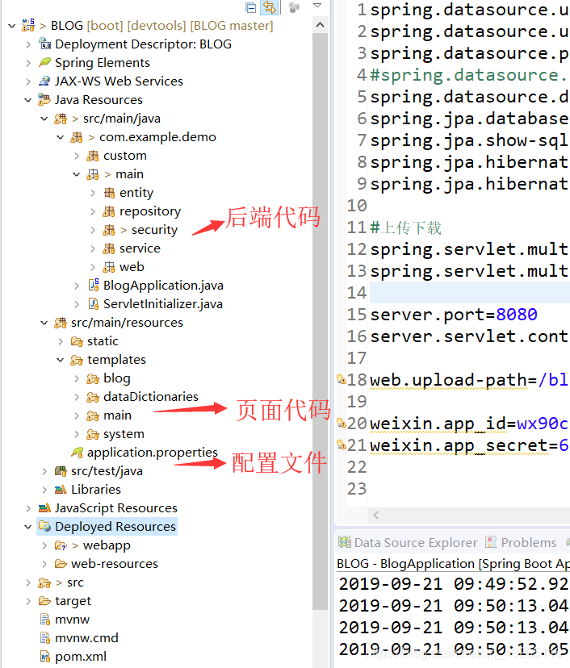570x668 pixels.
Task: Click BlogApplication.java file icon
Action: [x=94, y=285]
